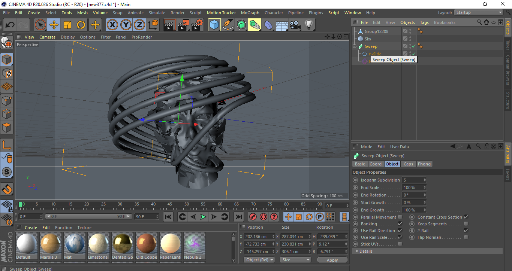Click Isoparm Subdivision stepper arrows

(x=425, y=180)
